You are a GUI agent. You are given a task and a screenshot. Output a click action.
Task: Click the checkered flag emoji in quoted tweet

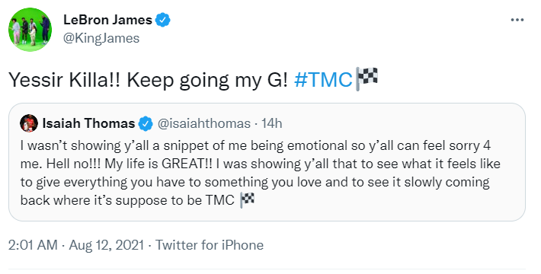pyautogui.click(x=247, y=200)
